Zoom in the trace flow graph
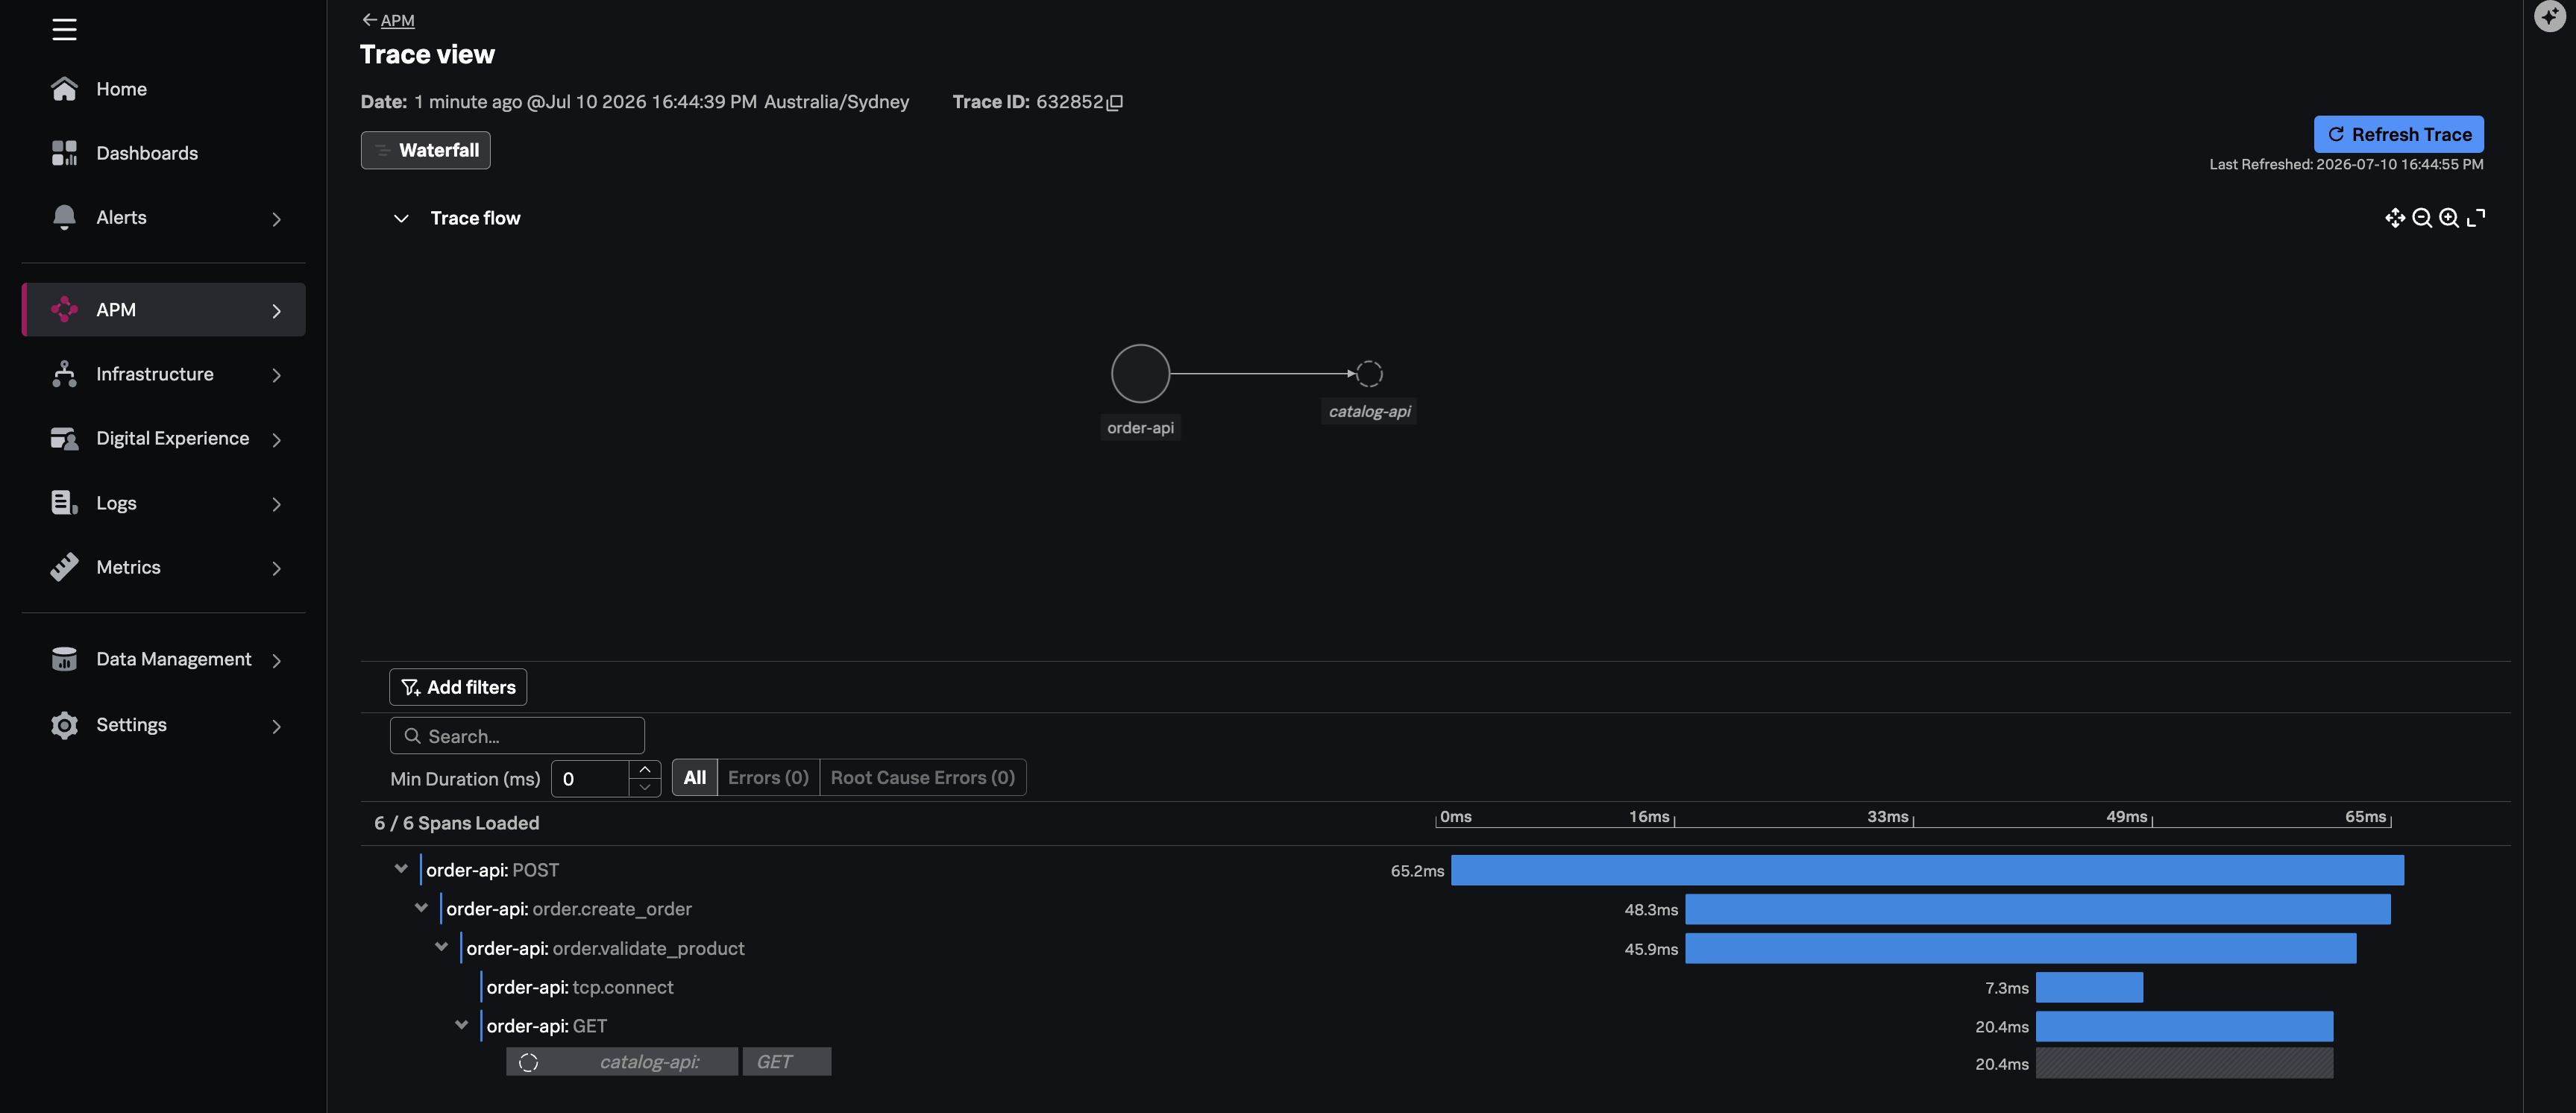The image size is (2576, 1113). click(x=2449, y=218)
